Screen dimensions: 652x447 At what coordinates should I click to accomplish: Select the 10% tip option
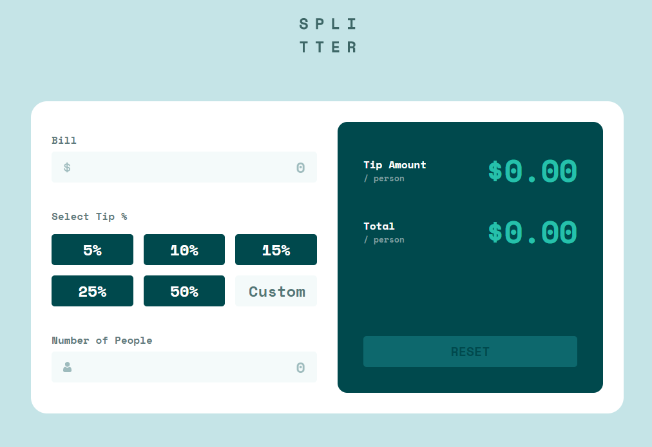tap(184, 250)
